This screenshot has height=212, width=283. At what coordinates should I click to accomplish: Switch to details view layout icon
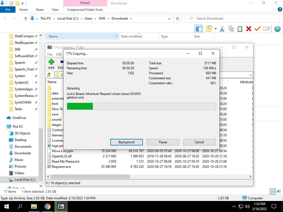point(273,191)
